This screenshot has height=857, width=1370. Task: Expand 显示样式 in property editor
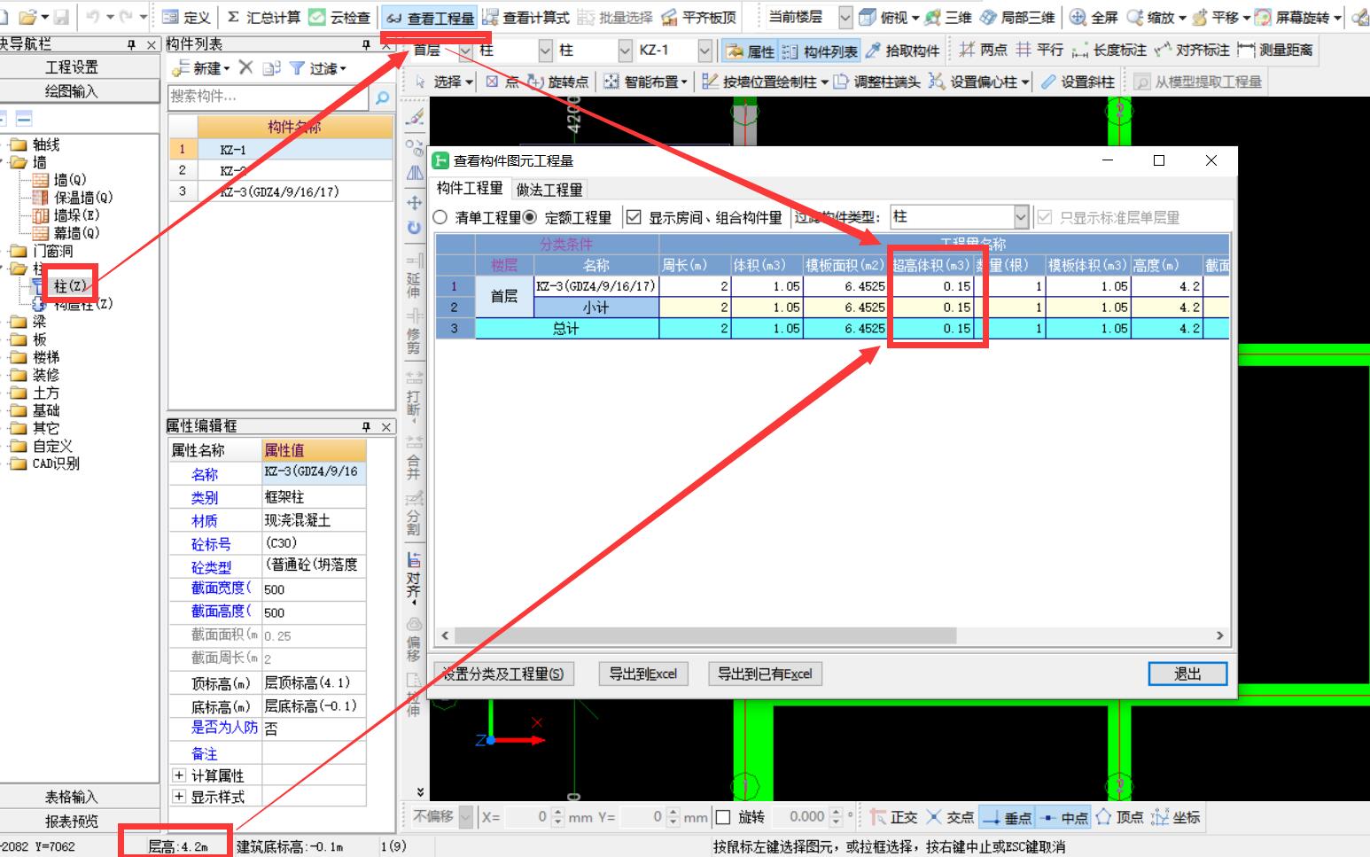(x=178, y=797)
